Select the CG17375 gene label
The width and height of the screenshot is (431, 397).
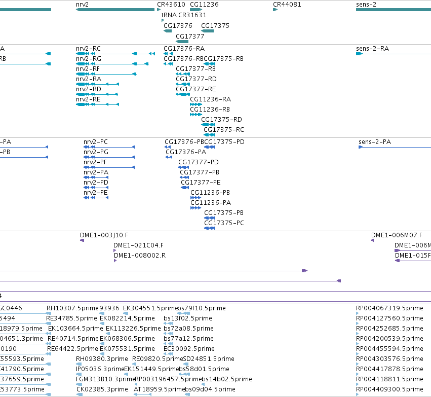coord(215,26)
